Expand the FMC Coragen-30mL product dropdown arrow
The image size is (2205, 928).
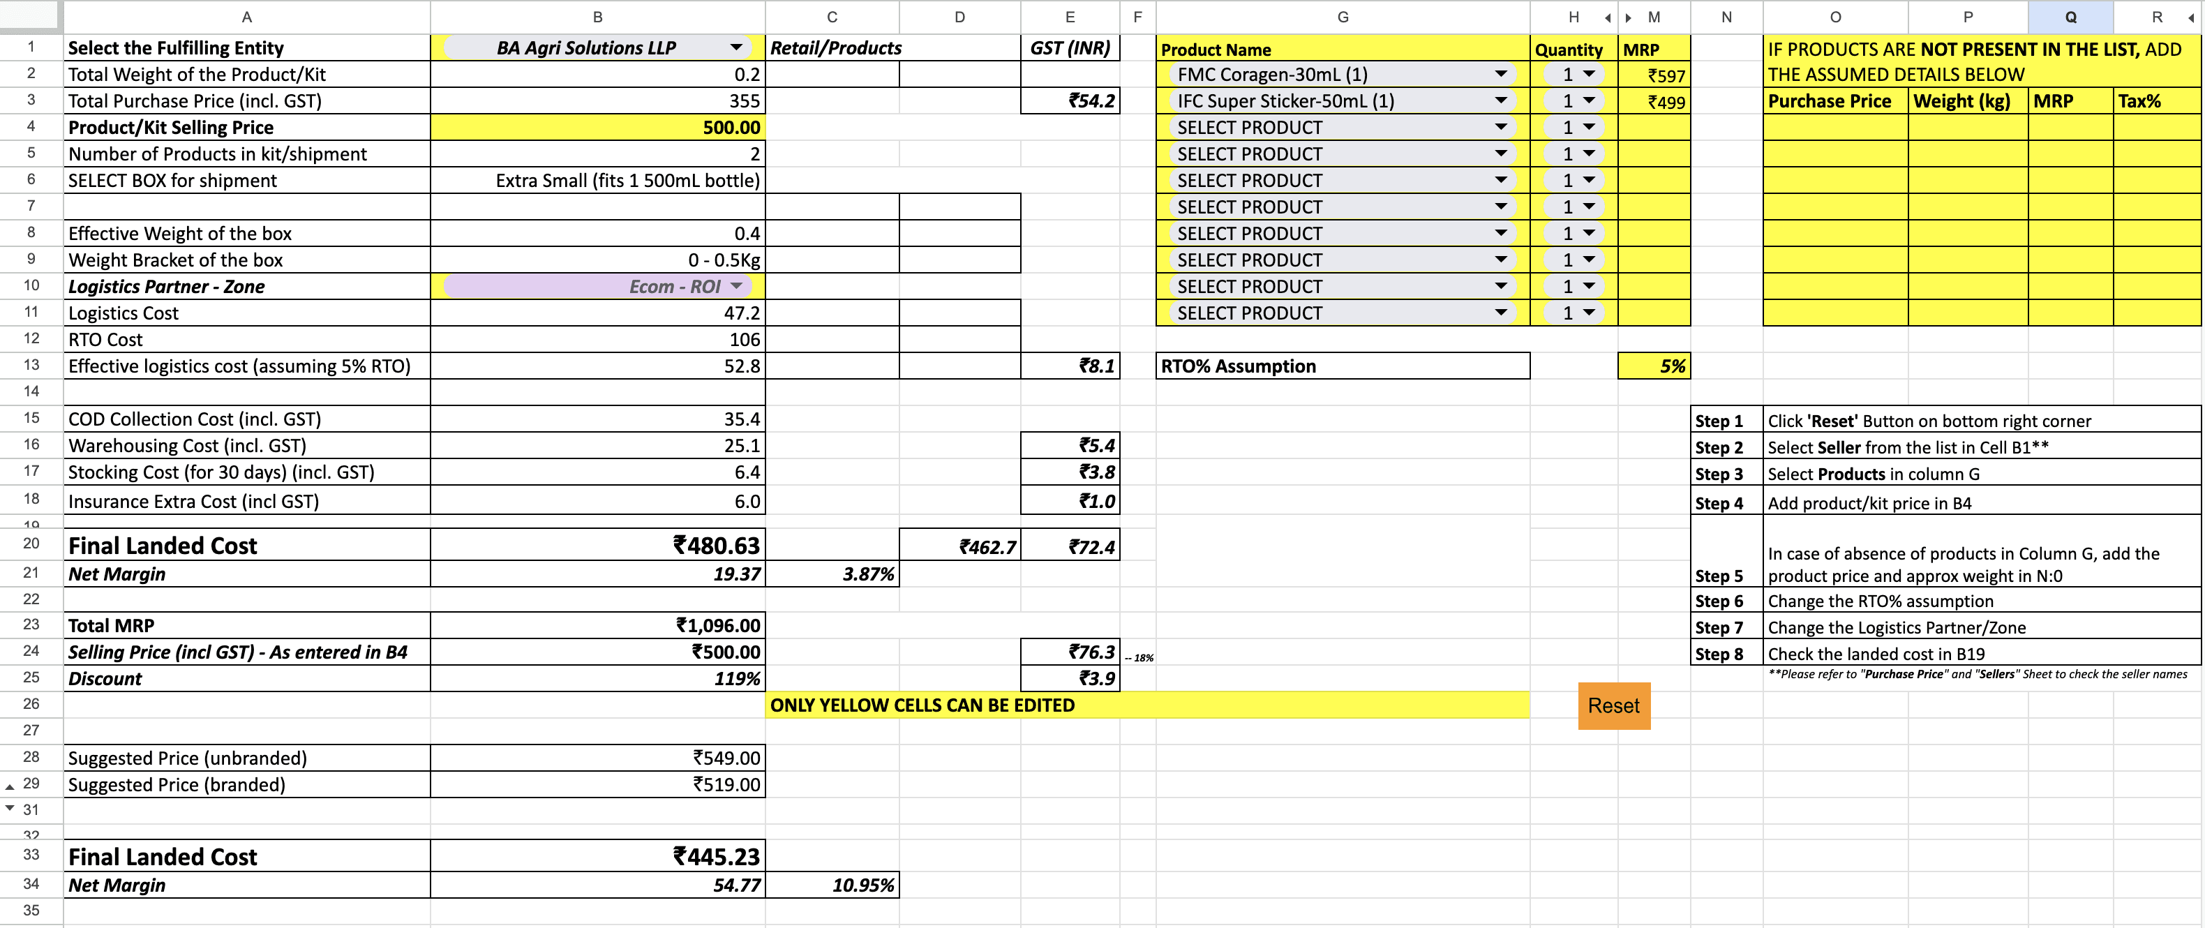coord(1500,75)
